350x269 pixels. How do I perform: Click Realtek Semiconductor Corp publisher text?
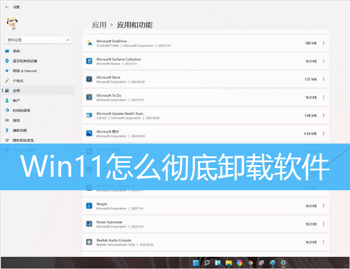(x=116, y=244)
